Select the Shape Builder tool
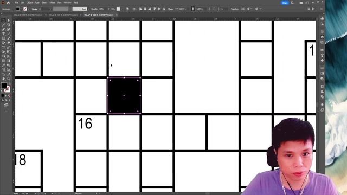347x195 pixels. 4,56
